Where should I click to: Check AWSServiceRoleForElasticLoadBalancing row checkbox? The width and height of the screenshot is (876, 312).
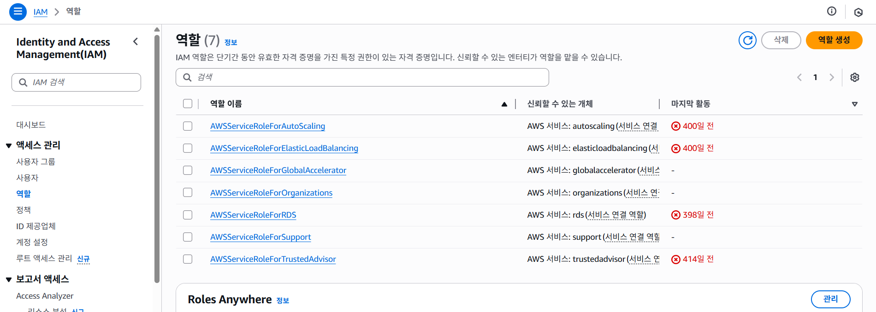coord(188,148)
